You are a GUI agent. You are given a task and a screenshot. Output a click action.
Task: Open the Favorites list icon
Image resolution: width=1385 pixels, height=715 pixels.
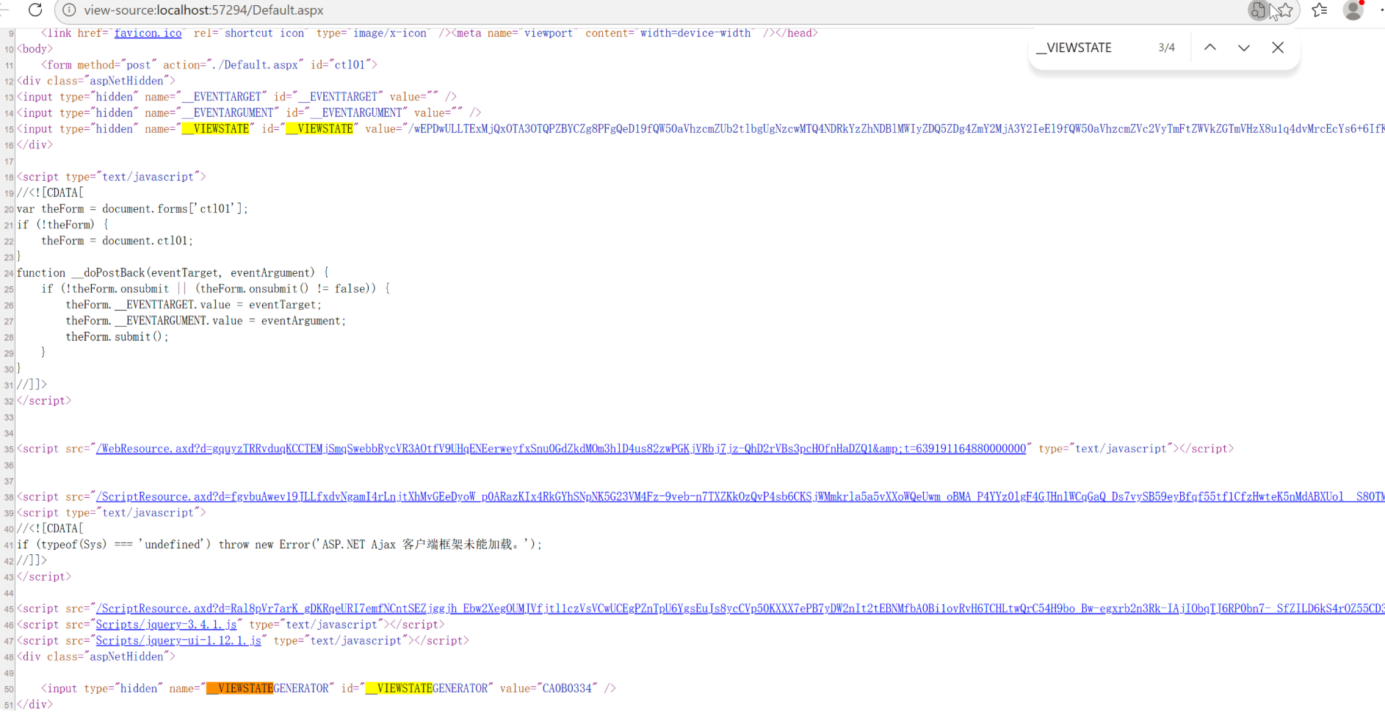1320,10
